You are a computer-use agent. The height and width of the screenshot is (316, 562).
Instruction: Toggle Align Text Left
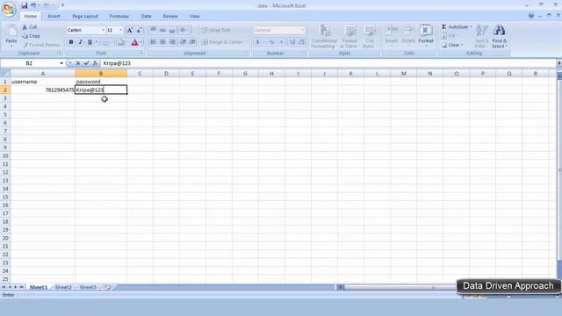153,42
